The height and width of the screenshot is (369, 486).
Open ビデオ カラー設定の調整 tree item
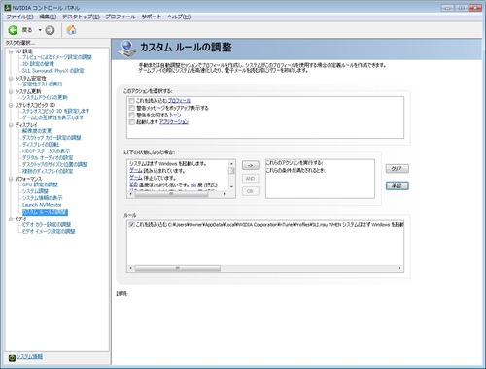point(47,224)
